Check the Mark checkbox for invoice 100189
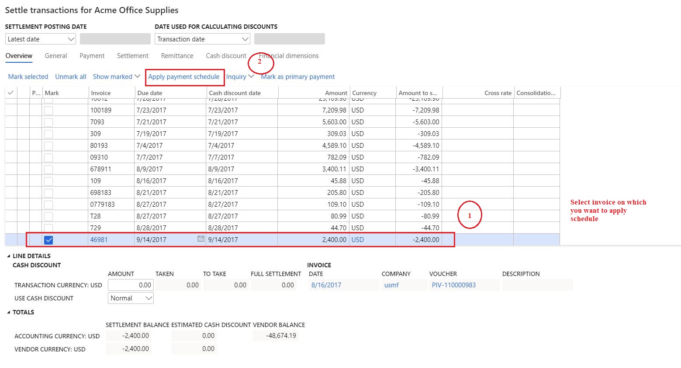 pos(48,110)
